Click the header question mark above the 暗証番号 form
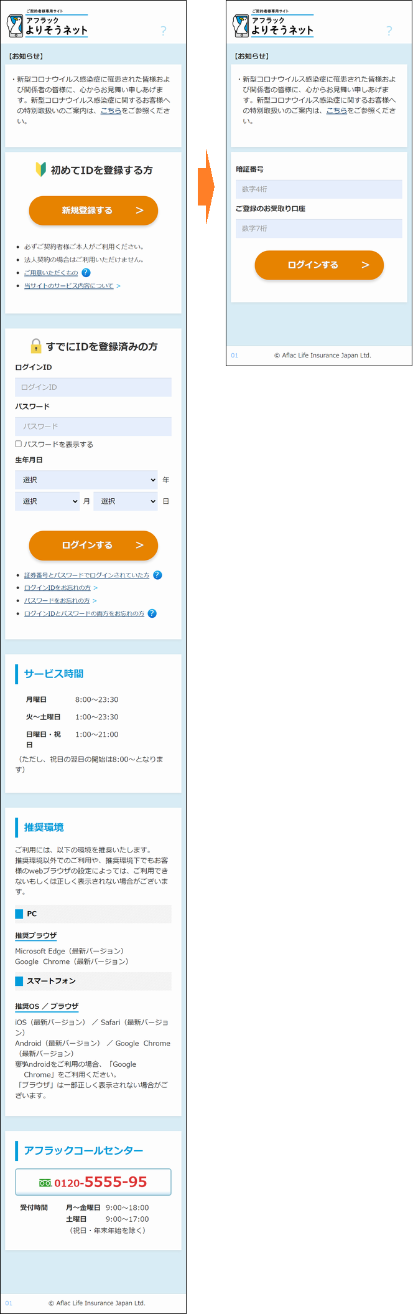 pyautogui.click(x=389, y=31)
